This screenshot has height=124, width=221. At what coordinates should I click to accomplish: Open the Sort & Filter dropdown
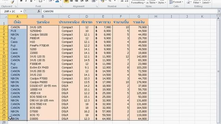pyautogui.click(x=197, y=2)
